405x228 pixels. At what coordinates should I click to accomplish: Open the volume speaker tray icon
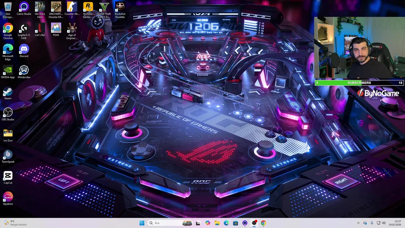383,223
